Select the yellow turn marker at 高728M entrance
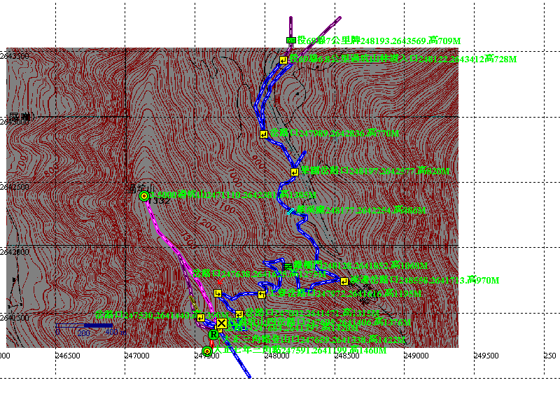560x420 pixels. pyautogui.click(x=283, y=60)
